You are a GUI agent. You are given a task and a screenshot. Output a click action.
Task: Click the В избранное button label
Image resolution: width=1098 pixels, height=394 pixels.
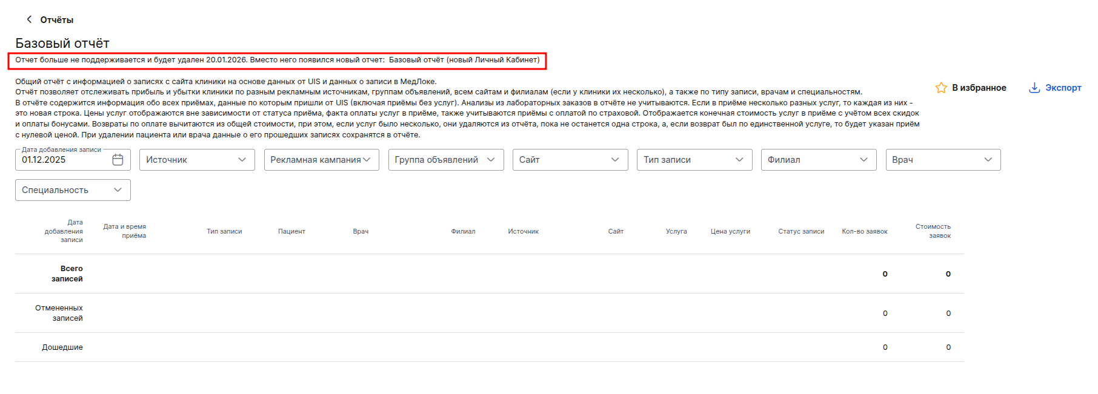coord(979,88)
